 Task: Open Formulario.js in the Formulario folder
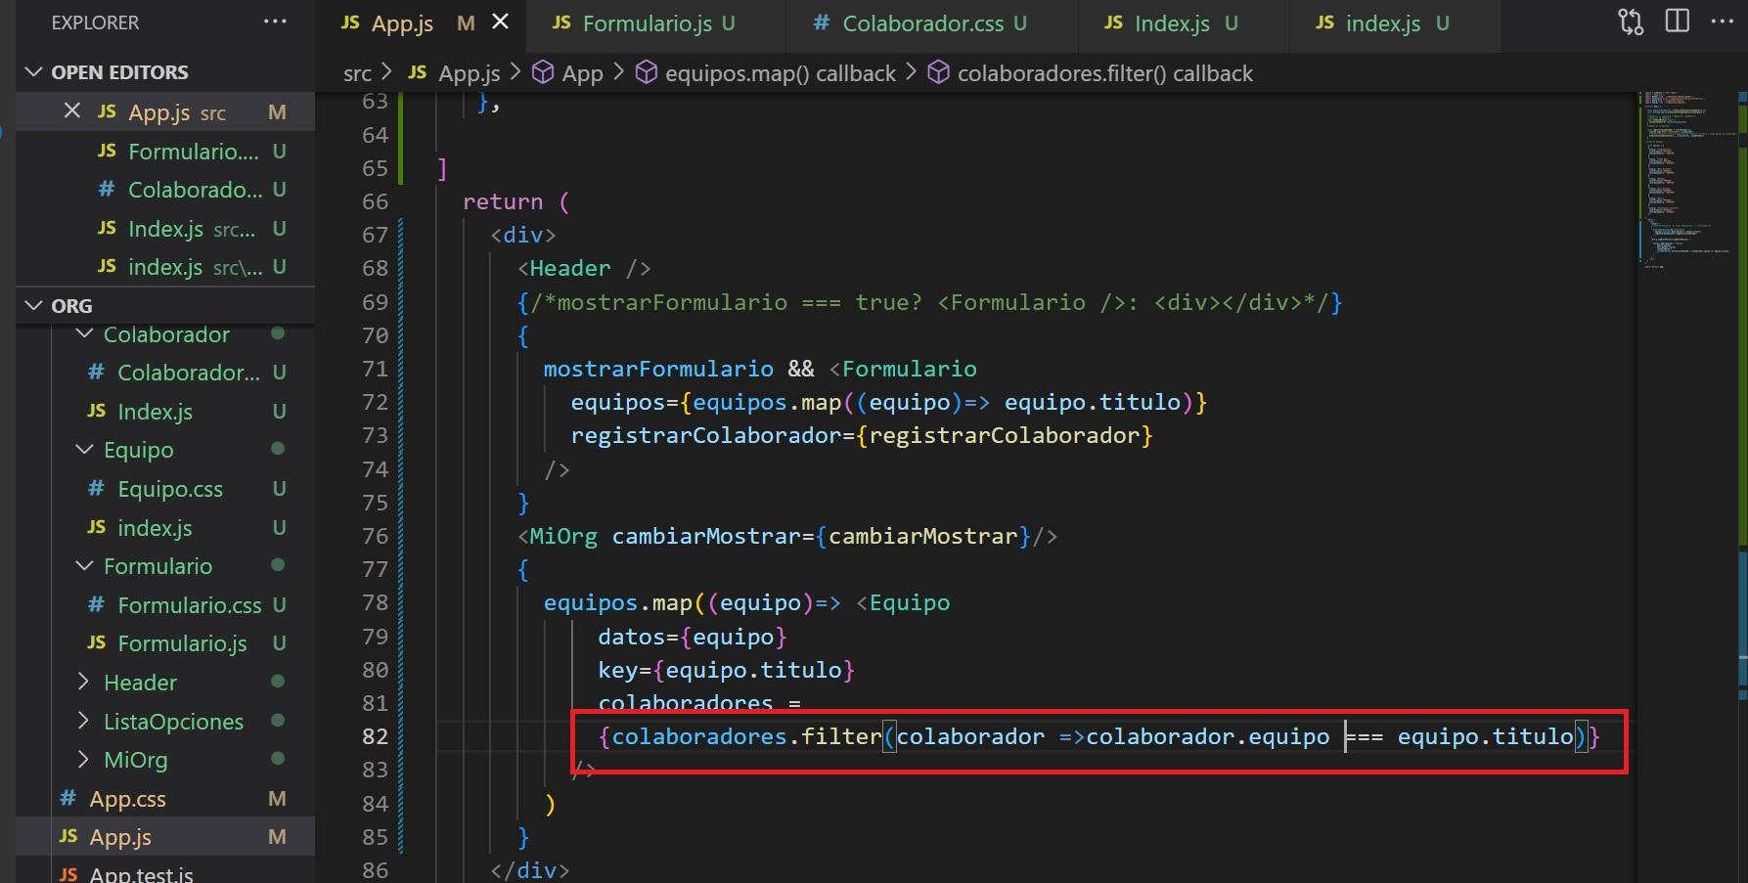pos(166,643)
